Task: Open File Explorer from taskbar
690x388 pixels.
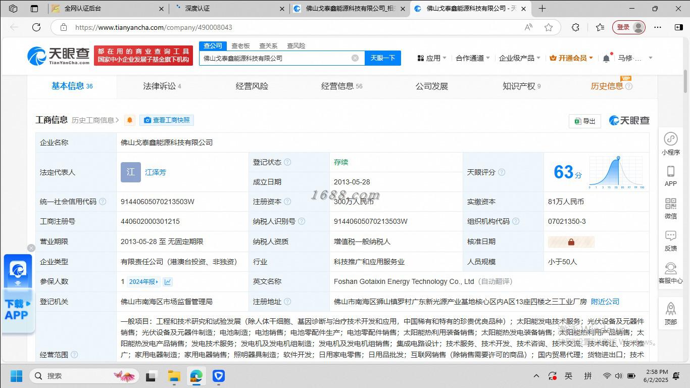Action: click(174, 376)
